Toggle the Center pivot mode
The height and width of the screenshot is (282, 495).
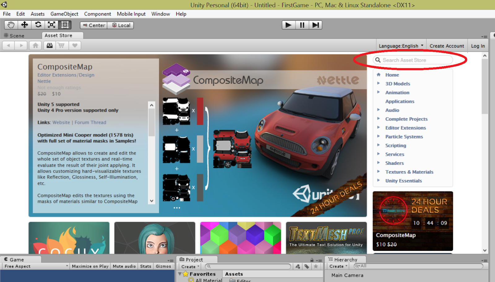pos(94,25)
